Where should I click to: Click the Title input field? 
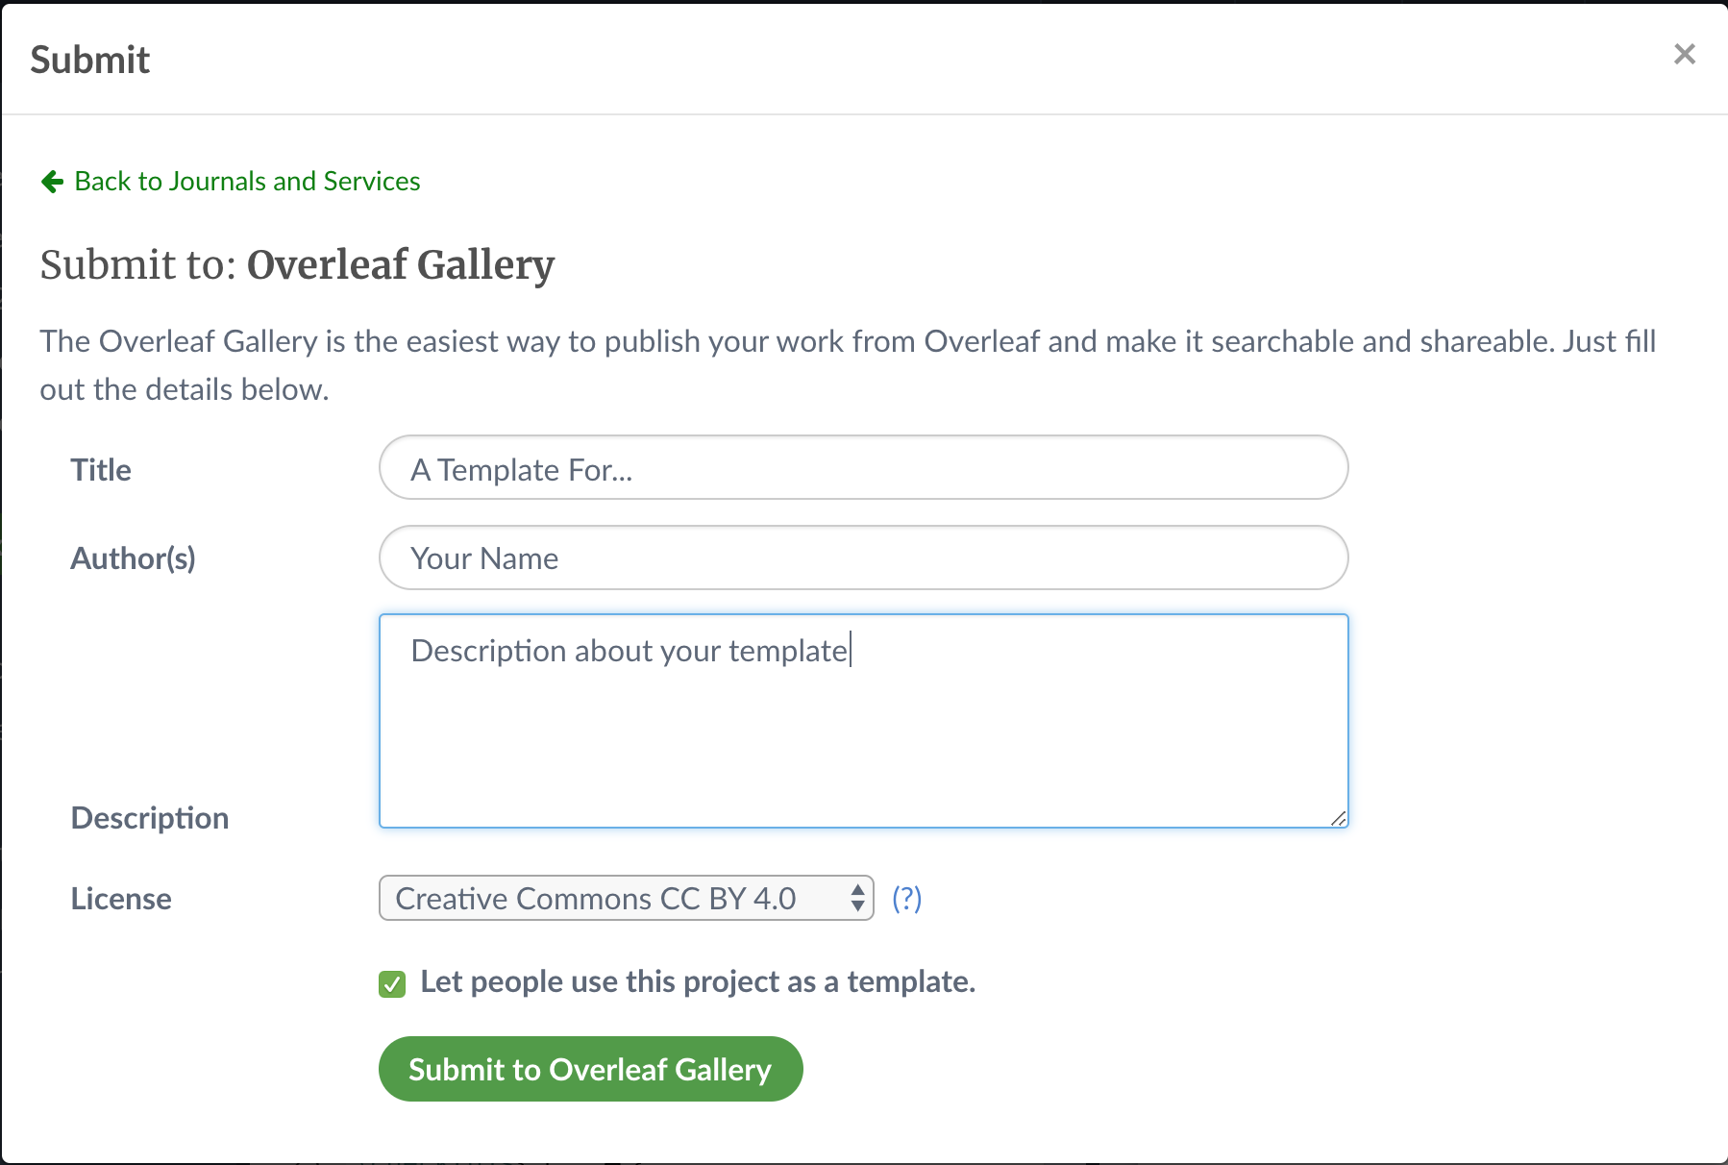862,469
